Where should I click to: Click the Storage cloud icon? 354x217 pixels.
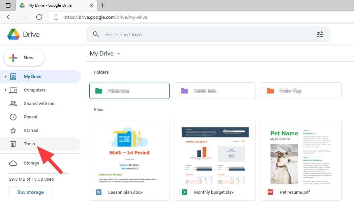click(13, 163)
